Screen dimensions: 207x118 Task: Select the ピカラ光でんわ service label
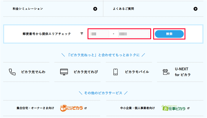33,72
